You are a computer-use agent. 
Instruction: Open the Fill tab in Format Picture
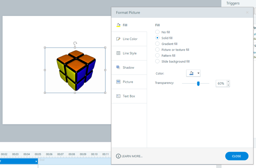pos(129,25)
